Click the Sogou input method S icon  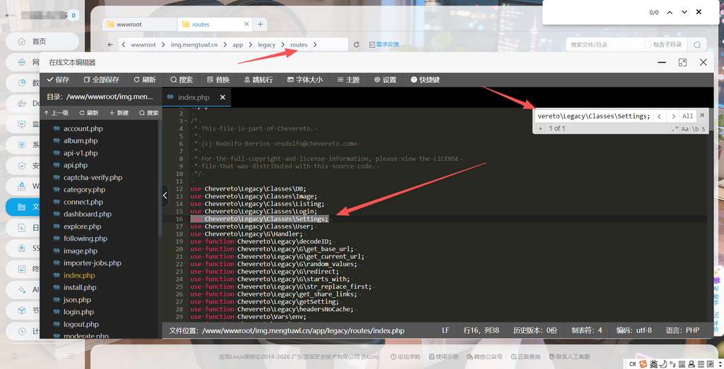643,364
